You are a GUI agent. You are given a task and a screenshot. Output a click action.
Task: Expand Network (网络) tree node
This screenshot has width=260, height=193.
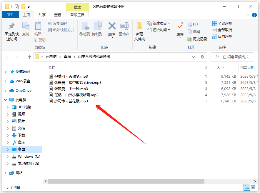point(6,173)
